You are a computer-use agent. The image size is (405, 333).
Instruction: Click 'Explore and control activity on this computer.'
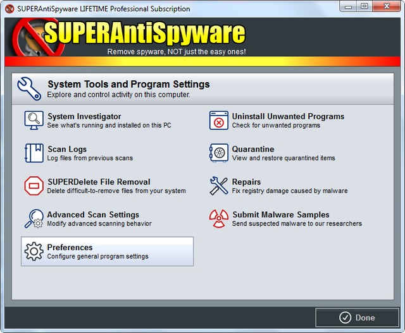[x=118, y=95]
